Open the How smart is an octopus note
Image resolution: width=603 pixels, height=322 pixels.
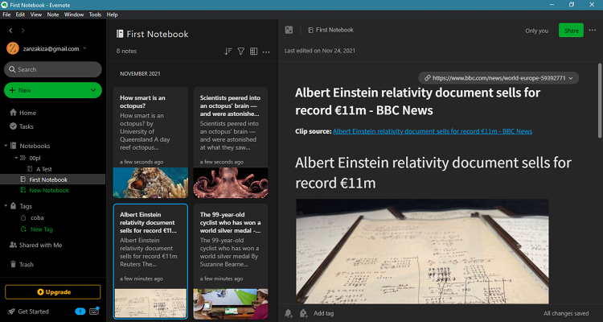(x=150, y=142)
